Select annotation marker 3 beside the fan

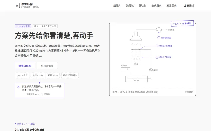159,38
